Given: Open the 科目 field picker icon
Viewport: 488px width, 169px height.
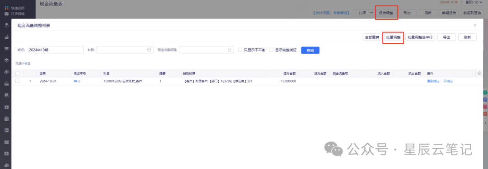Looking at the screenshot, I should [149, 50].
